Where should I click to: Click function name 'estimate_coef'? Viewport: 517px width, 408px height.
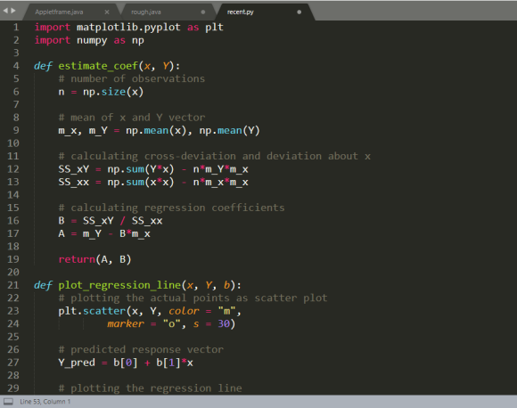coord(98,66)
